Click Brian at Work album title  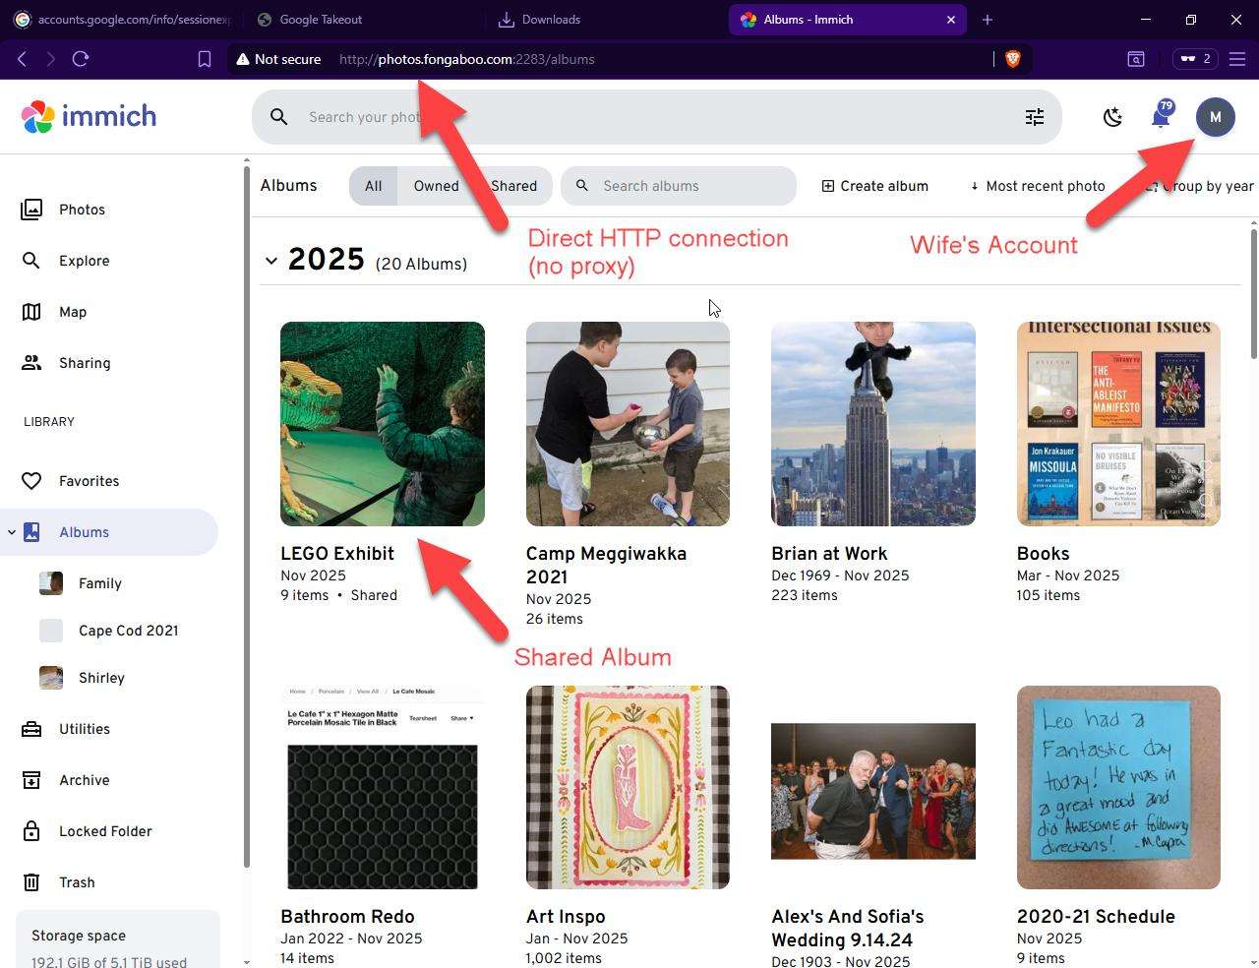pos(829,554)
